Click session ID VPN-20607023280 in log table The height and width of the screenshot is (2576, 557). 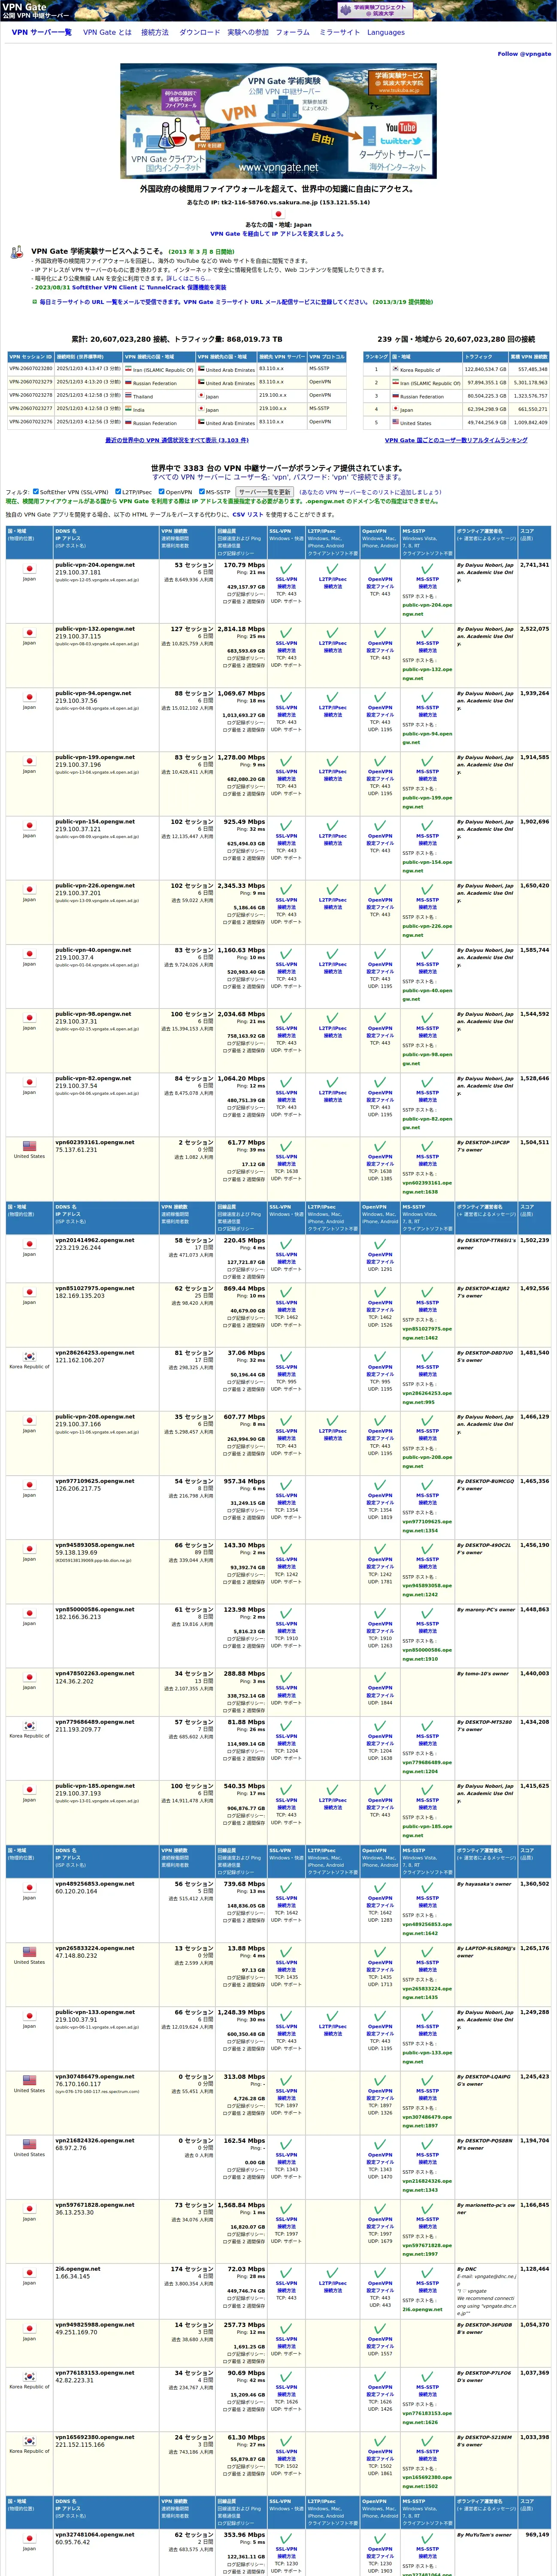point(31,369)
